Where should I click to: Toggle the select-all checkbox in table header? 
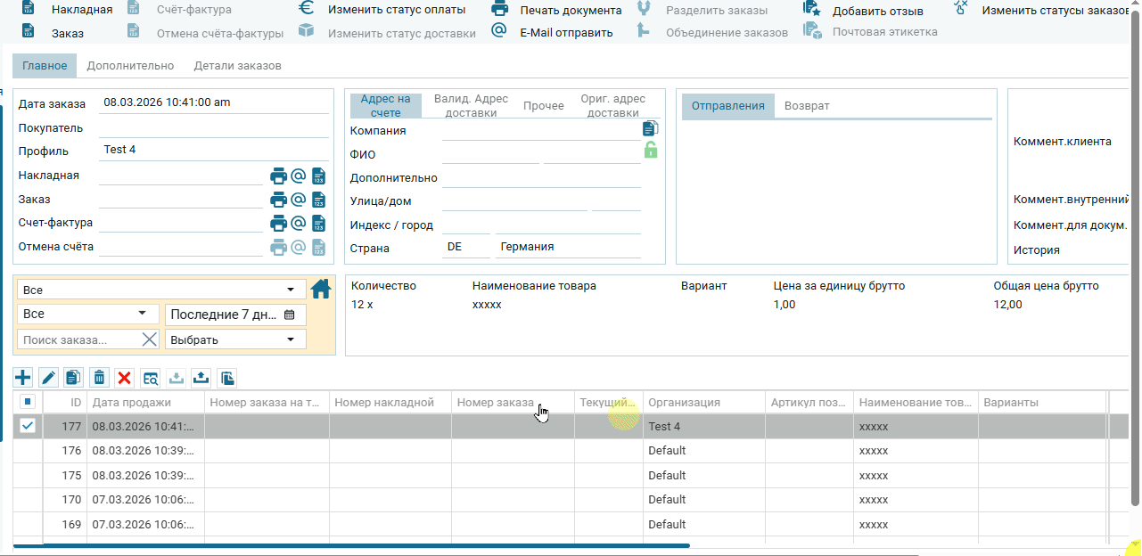(28, 402)
